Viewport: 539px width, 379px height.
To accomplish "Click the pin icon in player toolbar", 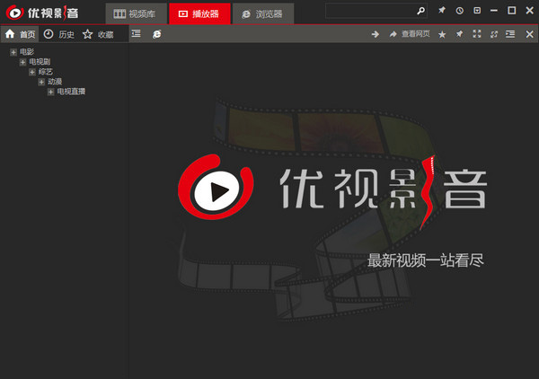I will [459, 34].
